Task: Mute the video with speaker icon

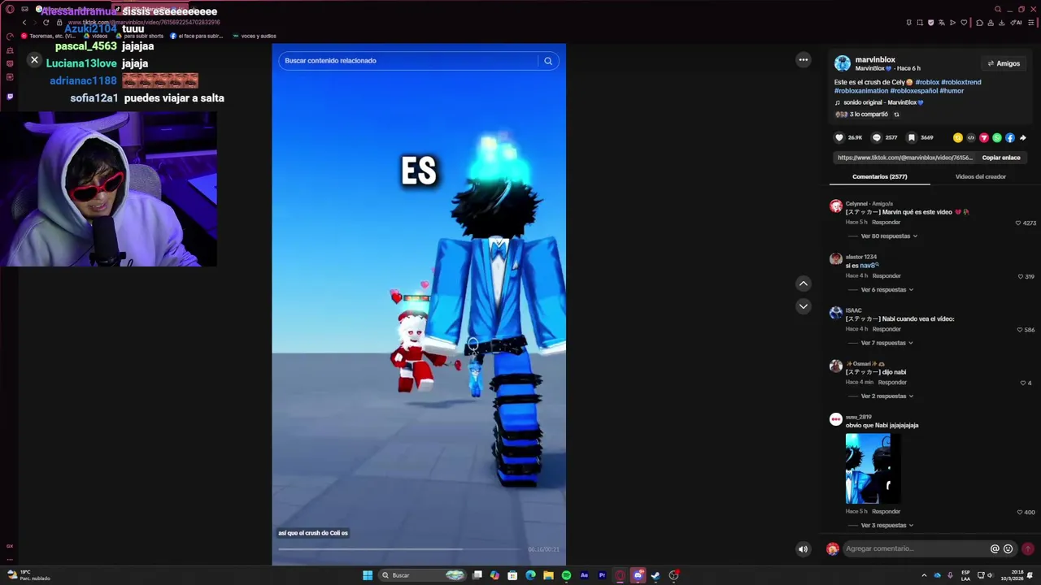Action: 803,549
